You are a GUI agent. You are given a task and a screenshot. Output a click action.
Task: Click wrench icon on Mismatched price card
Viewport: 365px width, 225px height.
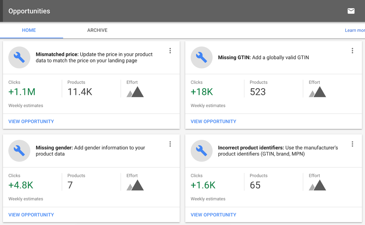point(19,57)
